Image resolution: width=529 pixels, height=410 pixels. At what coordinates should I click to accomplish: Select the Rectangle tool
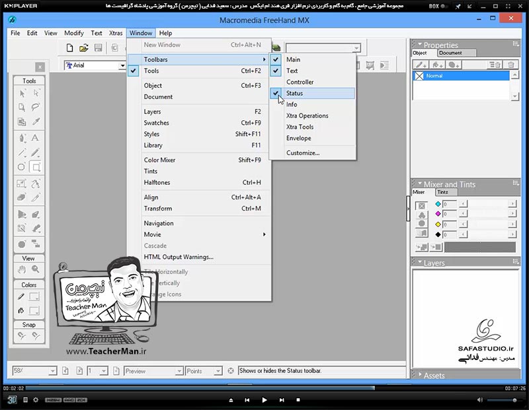(36, 167)
